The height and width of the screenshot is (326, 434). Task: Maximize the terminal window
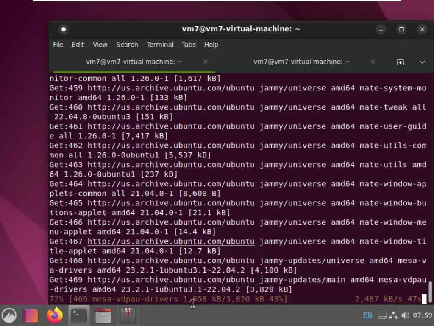click(402, 29)
